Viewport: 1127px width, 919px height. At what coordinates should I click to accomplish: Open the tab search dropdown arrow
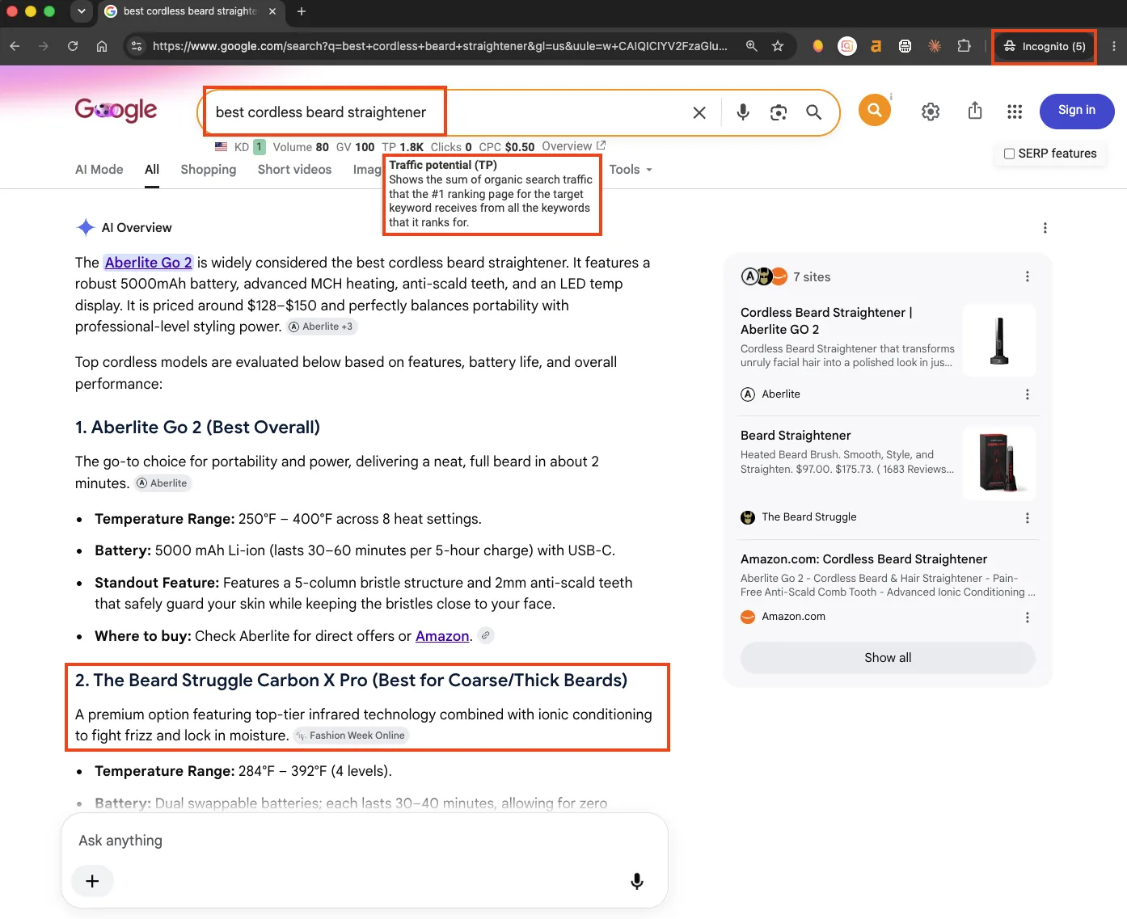point(82,11)
